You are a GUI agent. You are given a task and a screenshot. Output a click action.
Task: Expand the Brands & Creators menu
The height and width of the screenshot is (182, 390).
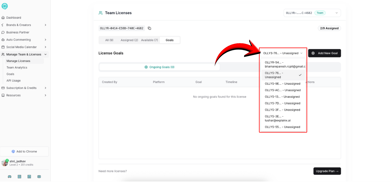click(45, 25)
